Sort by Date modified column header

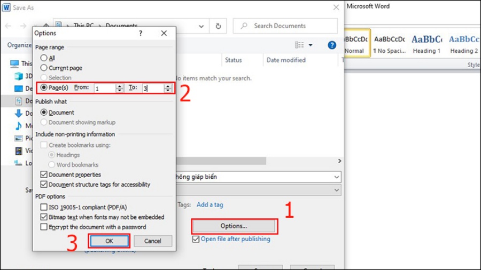coord(286,60)
